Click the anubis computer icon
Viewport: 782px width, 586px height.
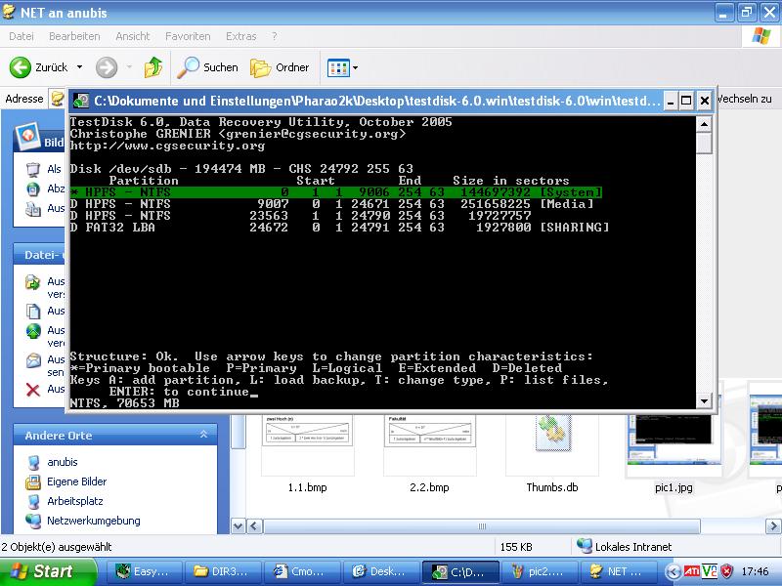tap(33, 462)
